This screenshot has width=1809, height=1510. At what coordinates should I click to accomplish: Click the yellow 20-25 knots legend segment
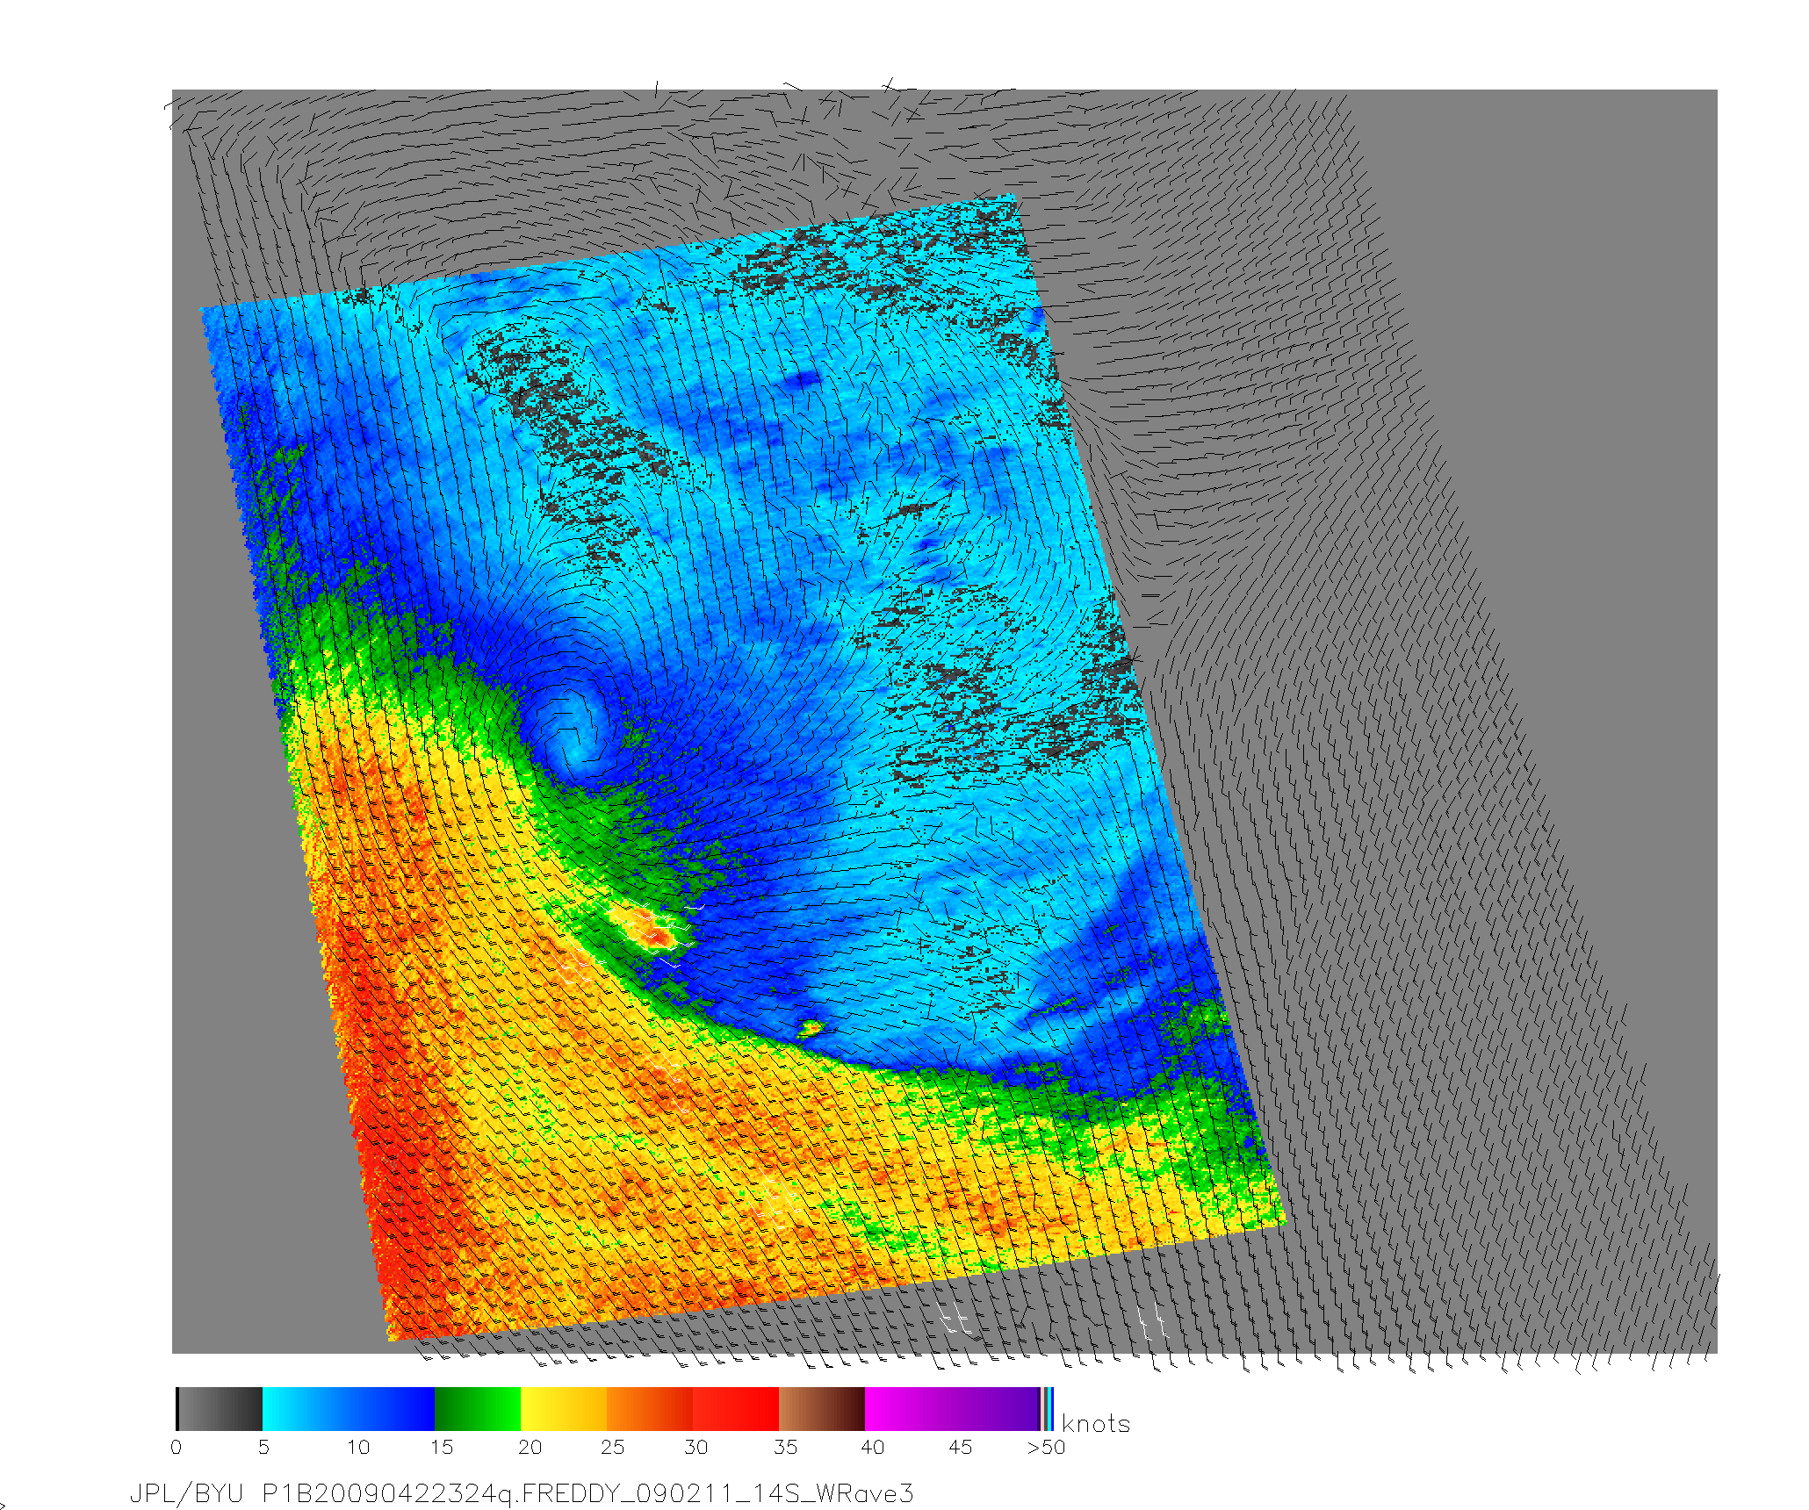[564, 1408]
